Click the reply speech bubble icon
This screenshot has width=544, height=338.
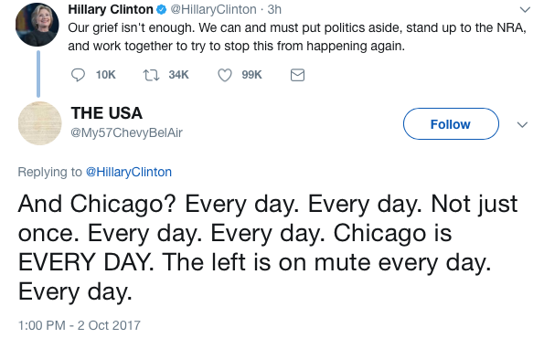78,75
